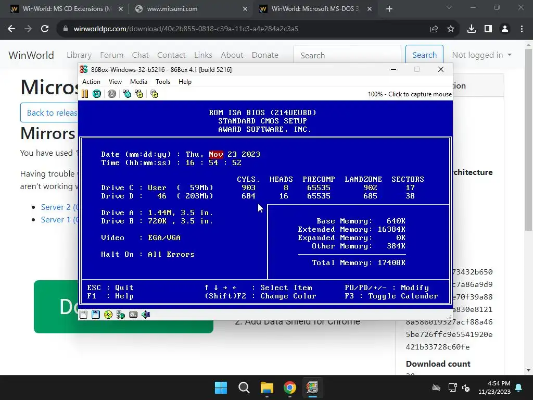
Task: Open the 86Box Media menu
Action: point(138,82)
